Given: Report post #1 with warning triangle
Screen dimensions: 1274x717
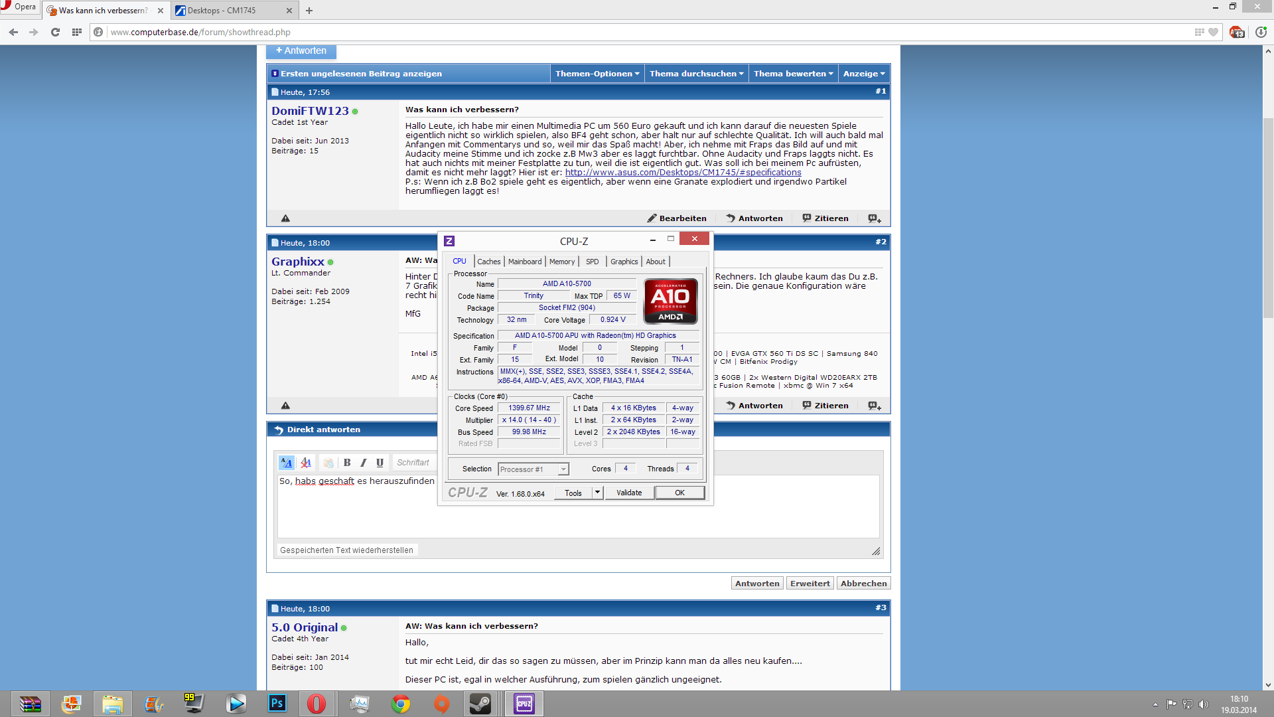Looking at the screenshot, I should (285, 218).
